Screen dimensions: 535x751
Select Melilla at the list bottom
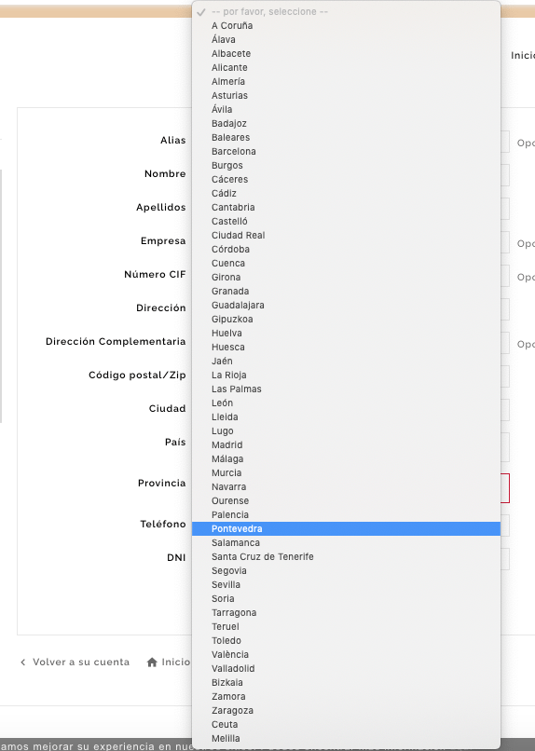[347, 739]
